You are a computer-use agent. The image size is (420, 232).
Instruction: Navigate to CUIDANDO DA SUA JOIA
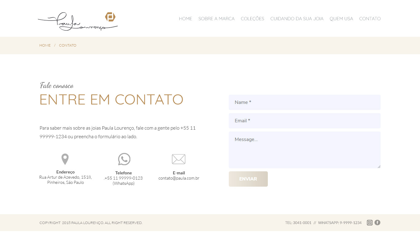point(297,19)
